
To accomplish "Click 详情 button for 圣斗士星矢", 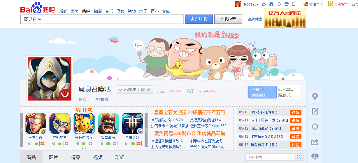I will 295,120.
